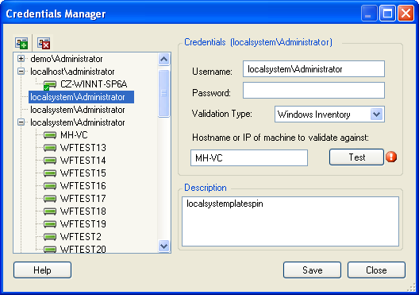419x295 pixels.
Task: Click the red validation error icon
Action: pos(391,157)
